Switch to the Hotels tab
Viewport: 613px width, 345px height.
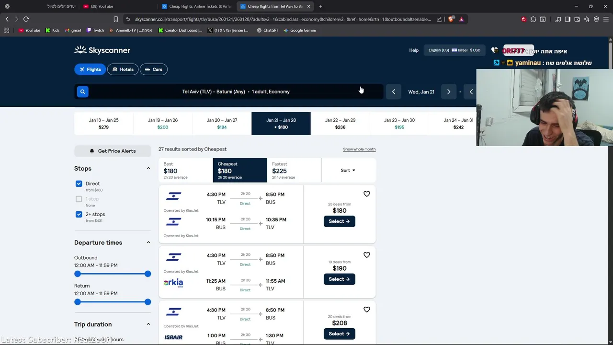[x=123, y=69]
